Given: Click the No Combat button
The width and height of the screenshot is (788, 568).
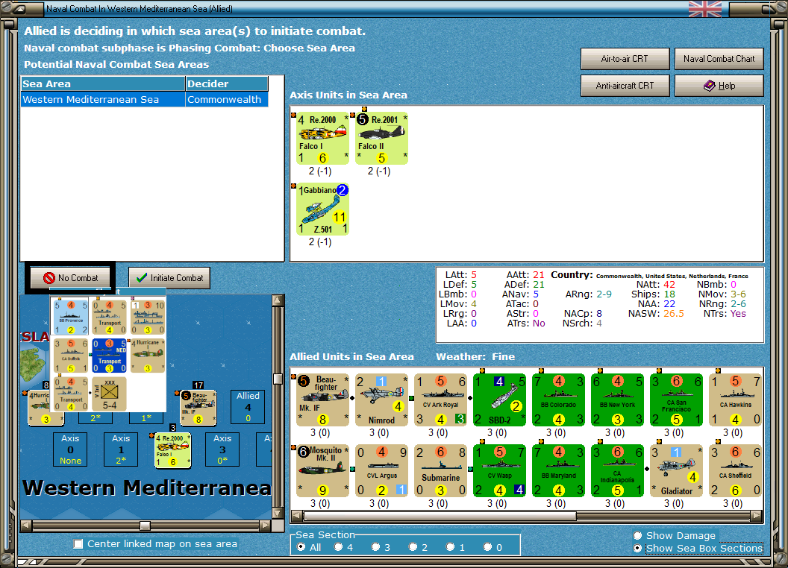Looking at the screenshot, I should [x=70, y=278].
